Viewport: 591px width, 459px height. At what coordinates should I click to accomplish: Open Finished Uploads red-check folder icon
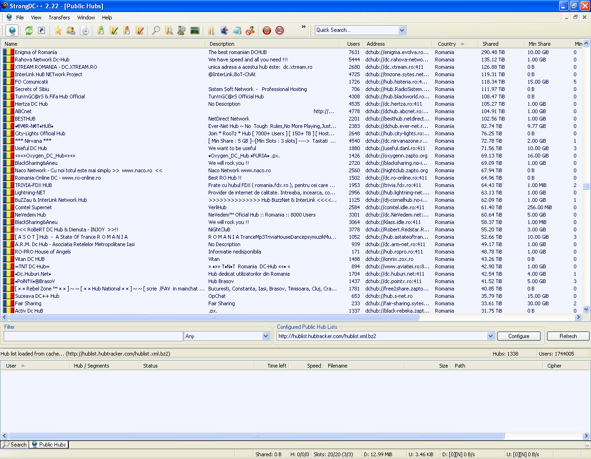[140, 30]
